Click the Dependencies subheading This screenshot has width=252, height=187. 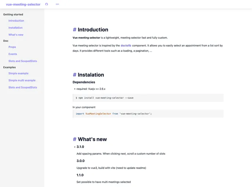tap(84, 82)
